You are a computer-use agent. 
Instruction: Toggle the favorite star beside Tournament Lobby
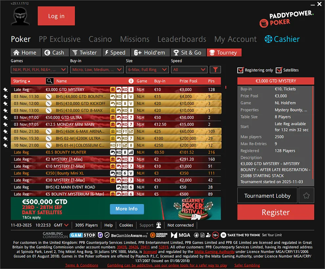(306, 195)
